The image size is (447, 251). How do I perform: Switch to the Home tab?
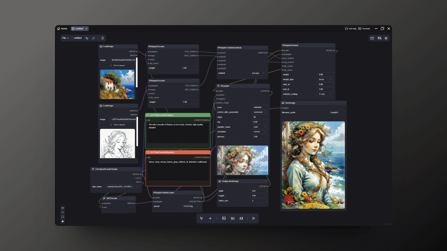(x=62, y=29)
